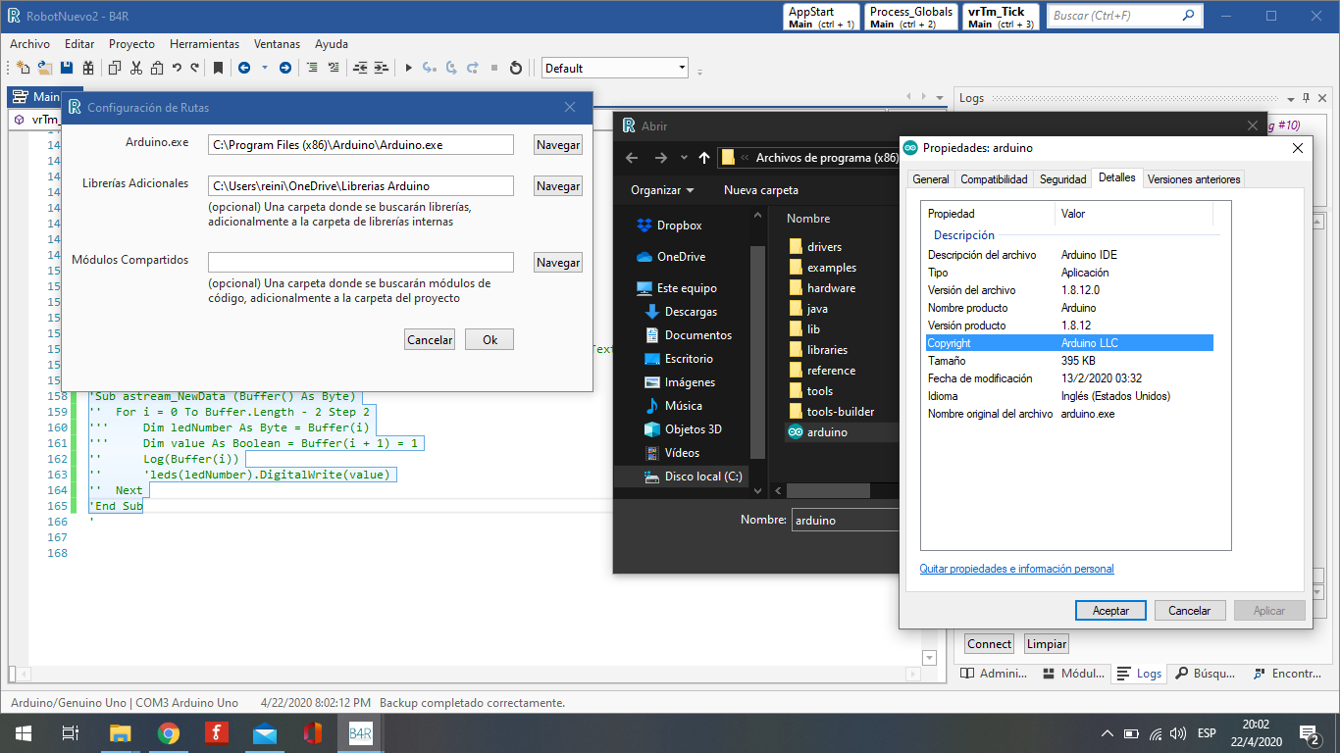The height and width of the screenshot is (753, 1340).
Task: Click the Open project folder icon
Action: point(45,68)
